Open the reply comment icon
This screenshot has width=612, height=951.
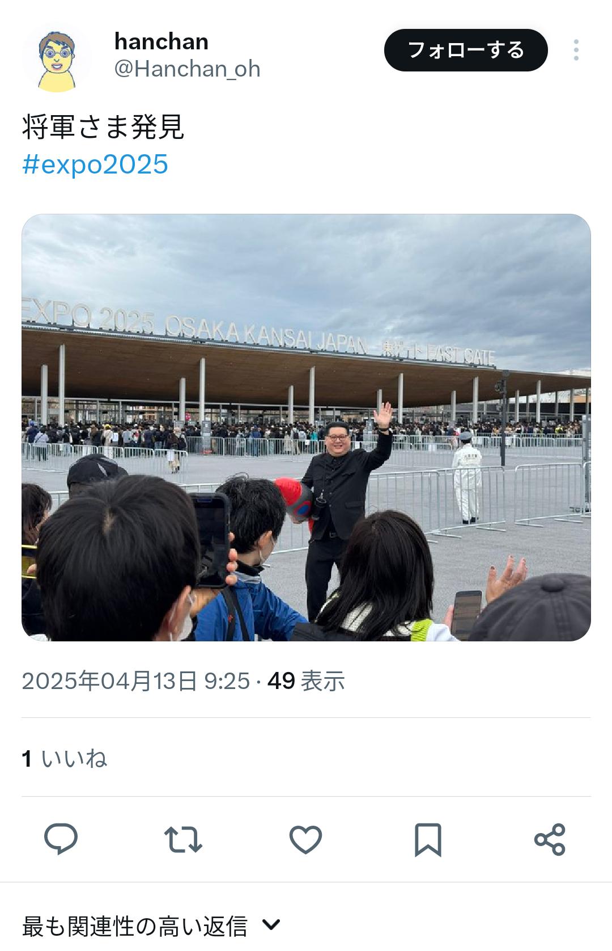click(61, 839)
